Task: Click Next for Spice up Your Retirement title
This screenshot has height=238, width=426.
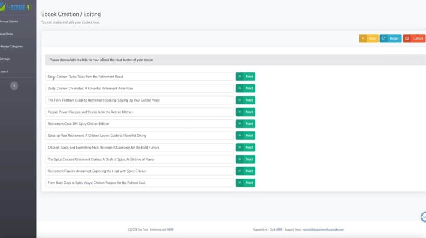Action: coord(245,136)
